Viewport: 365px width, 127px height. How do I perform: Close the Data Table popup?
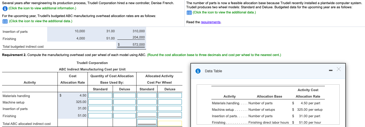pos(339,69)
